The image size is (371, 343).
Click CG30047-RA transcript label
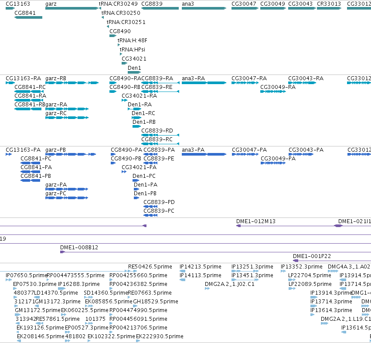pyautogui.click(x=249, y=78)
